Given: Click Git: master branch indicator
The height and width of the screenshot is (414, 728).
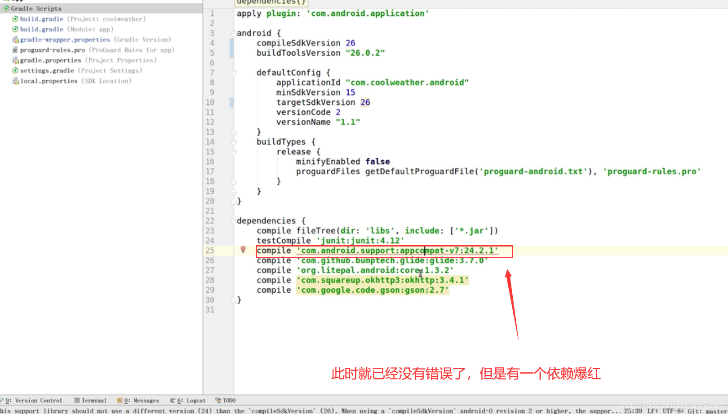Looking at the screenshot, I should click(x=707, y=410).
